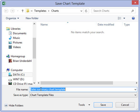Click the Music note icon
The height and width of the screenshot is (112, 140).
tap(10, 38)
